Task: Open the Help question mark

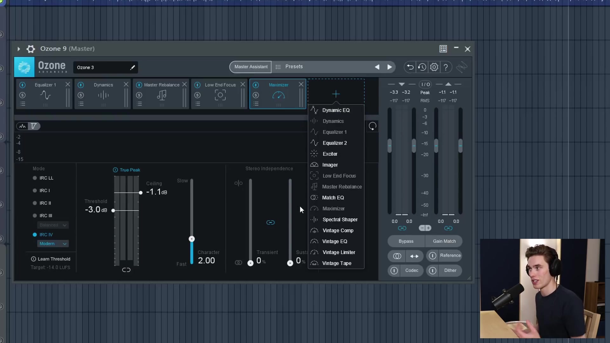Action: 446,67
